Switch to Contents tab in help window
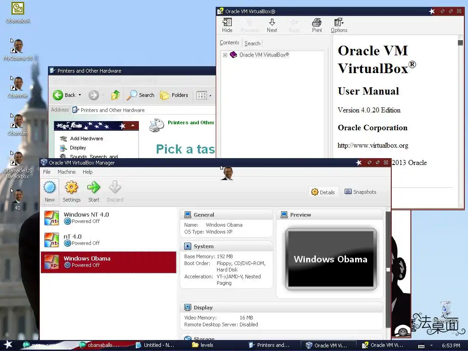 (229, 43)
